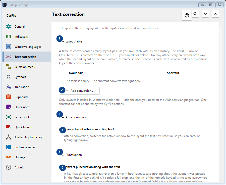226x185 pixels.
Task: Open the General settings gear icon
Action: click(9, 26)
